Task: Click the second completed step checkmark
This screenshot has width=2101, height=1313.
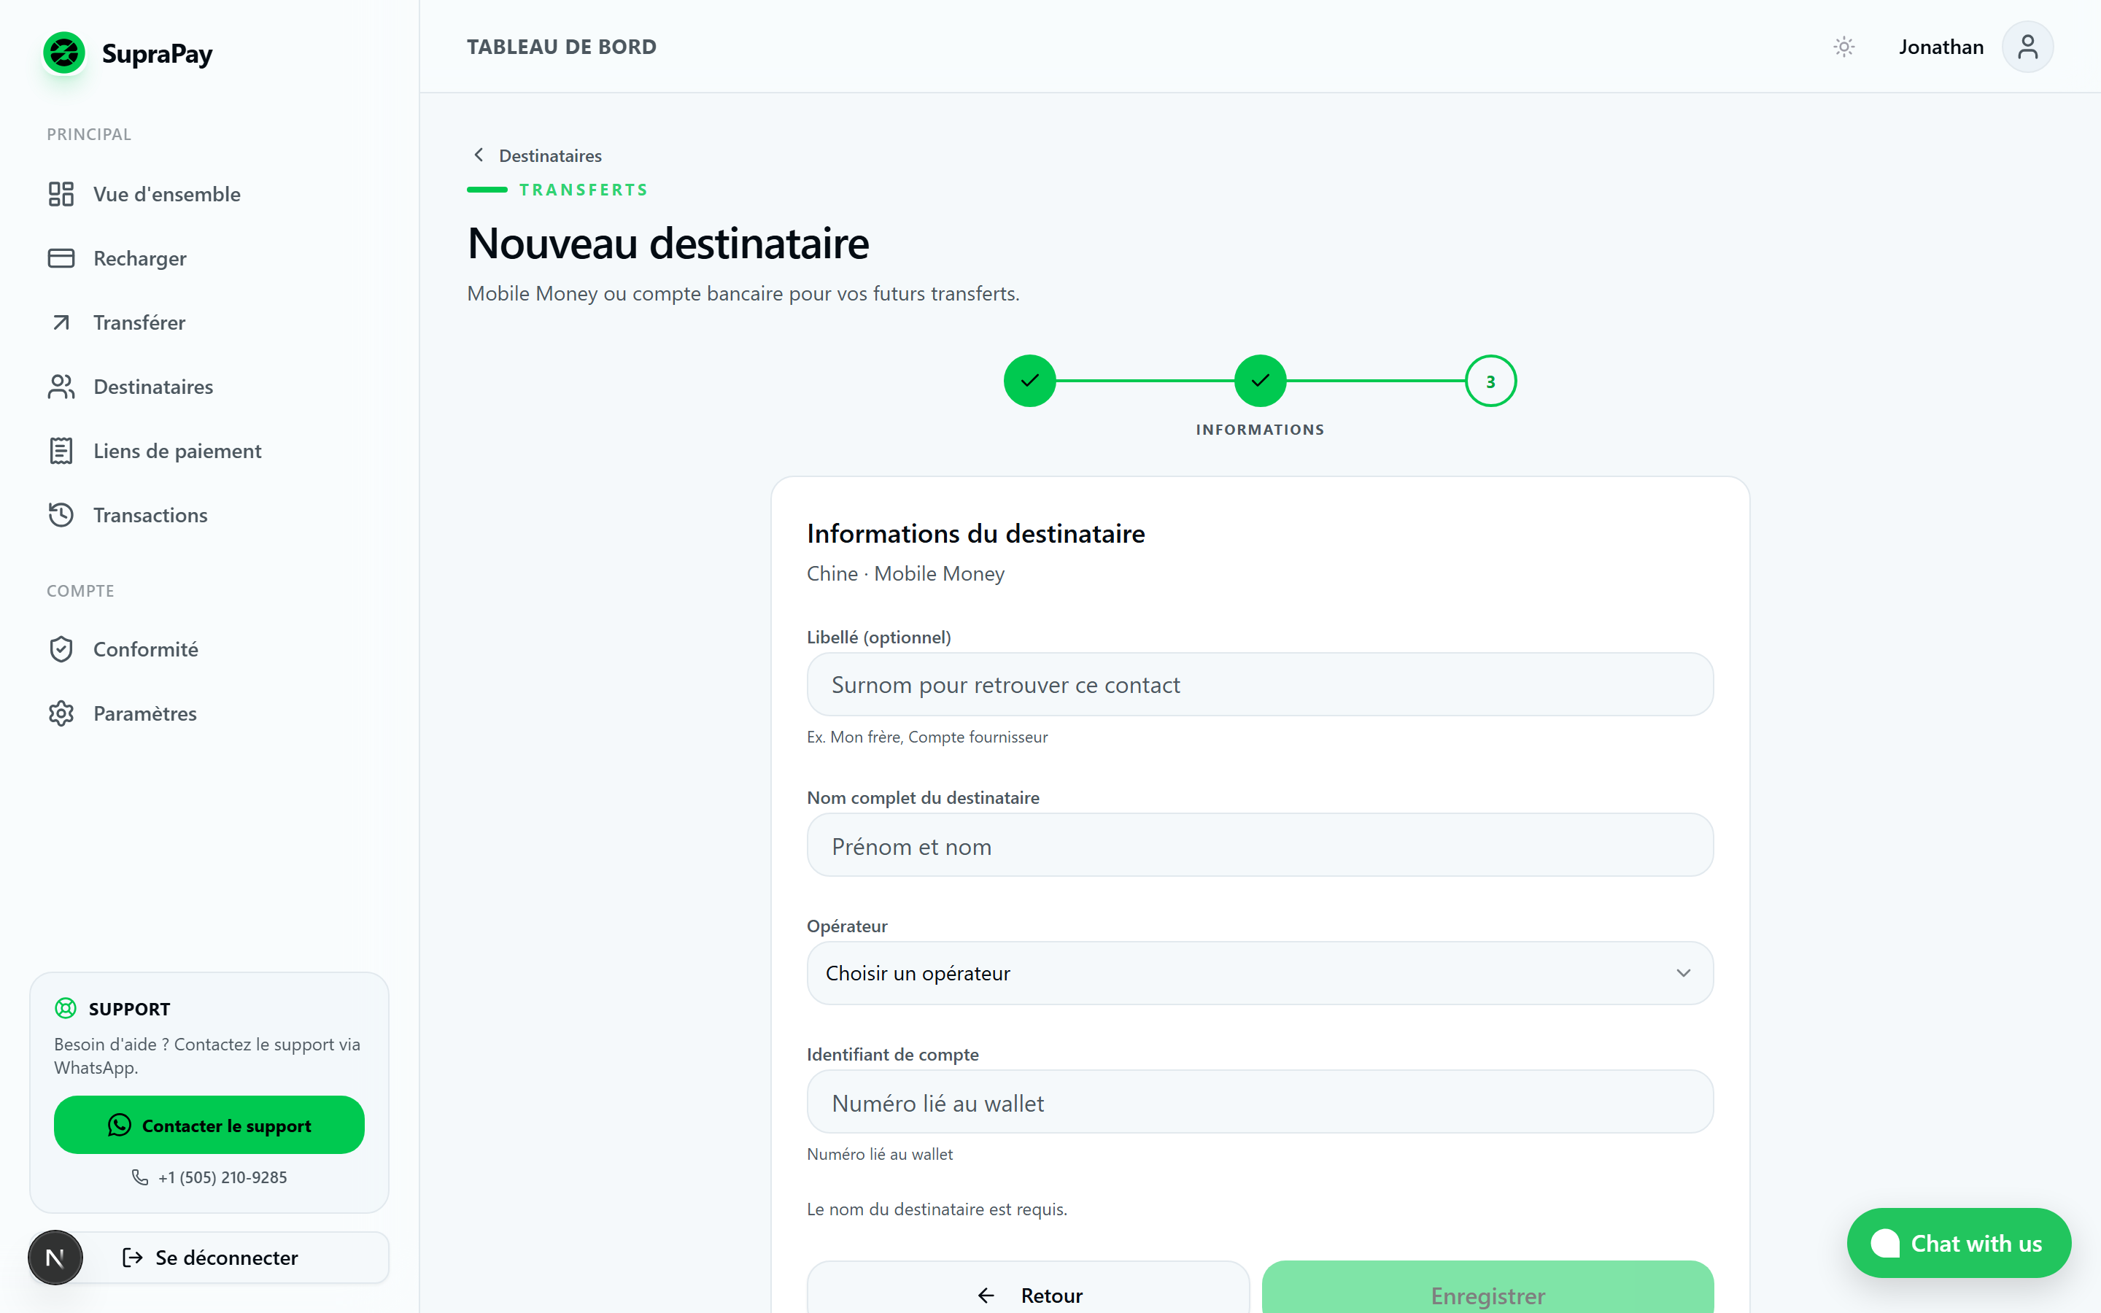Action: [1260, 380]
